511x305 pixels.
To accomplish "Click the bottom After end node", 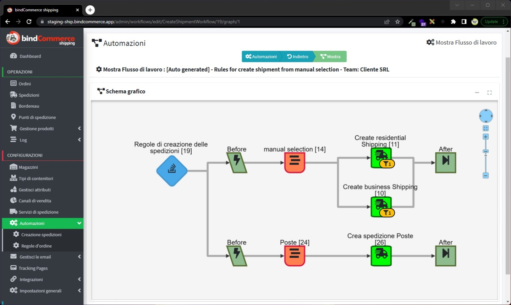I will pyautogui.click(x=445, y=256).
